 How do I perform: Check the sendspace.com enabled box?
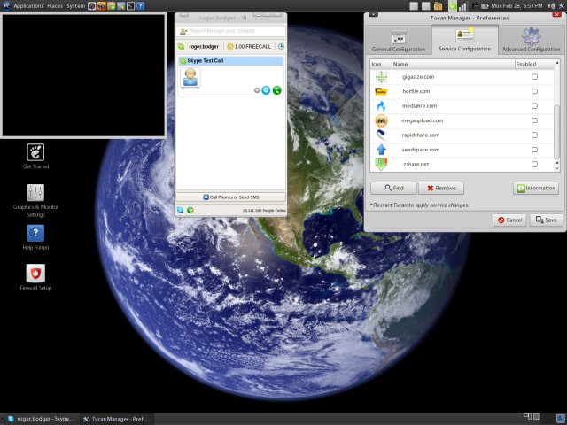tap(534, 150)
